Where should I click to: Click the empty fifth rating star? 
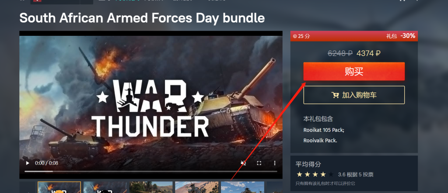[x=331, y=175]
